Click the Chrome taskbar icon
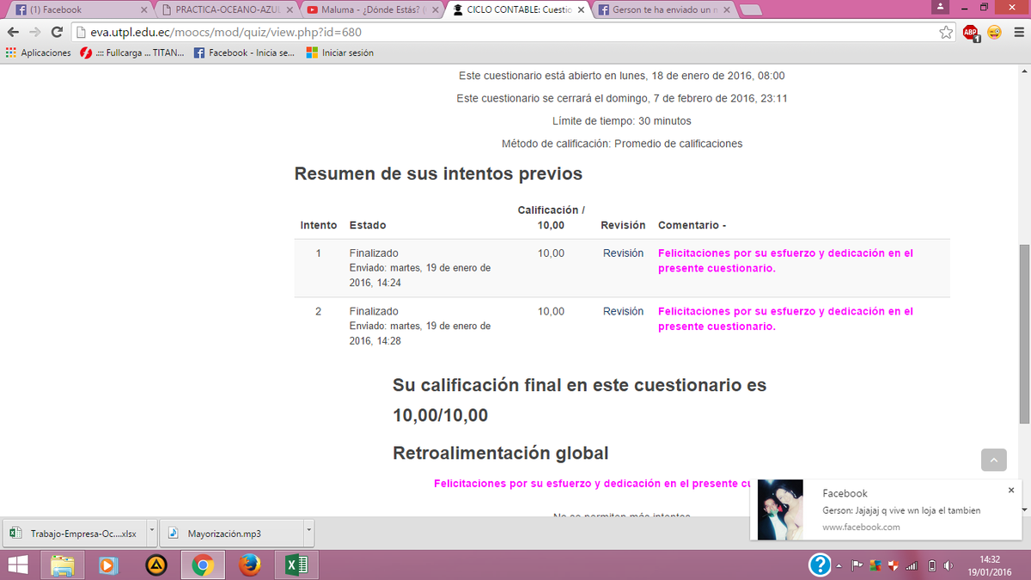 click(203, 565)
